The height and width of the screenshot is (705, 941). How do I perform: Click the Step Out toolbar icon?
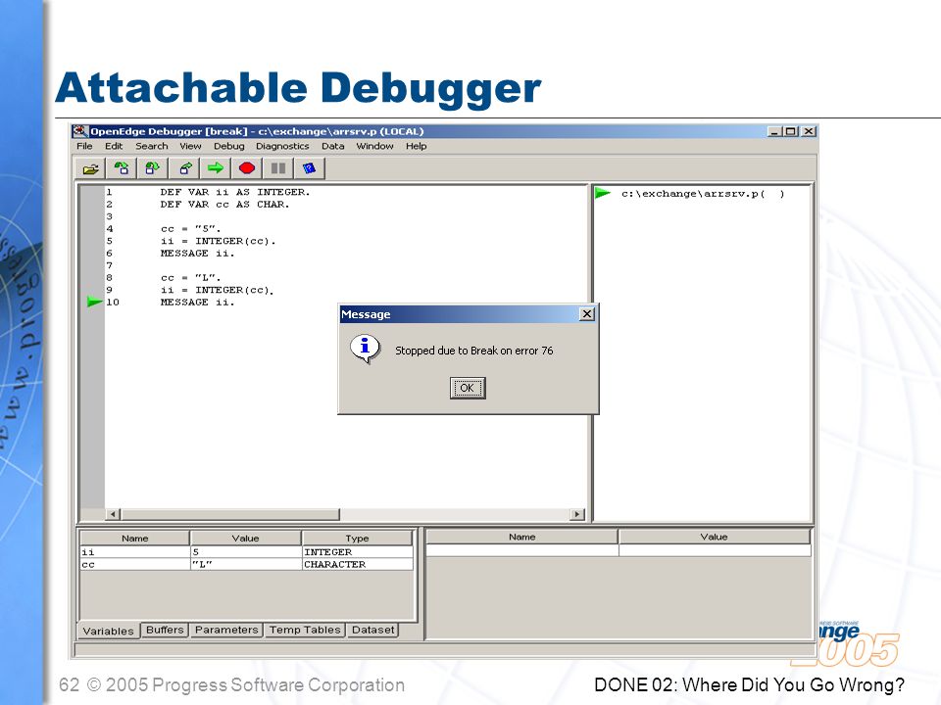pyautogui.click(x=185, y=168)
